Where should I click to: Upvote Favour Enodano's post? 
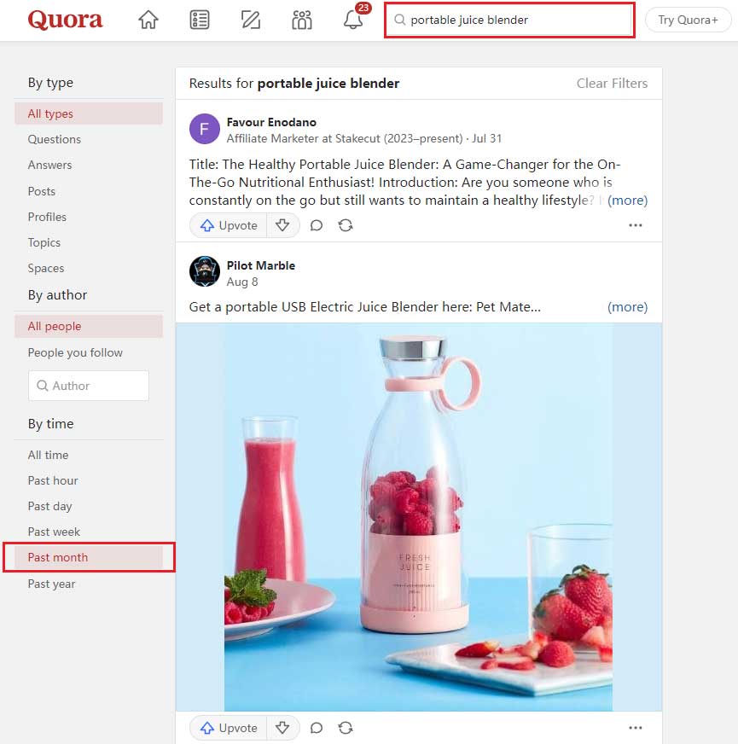tap(229, 225)
